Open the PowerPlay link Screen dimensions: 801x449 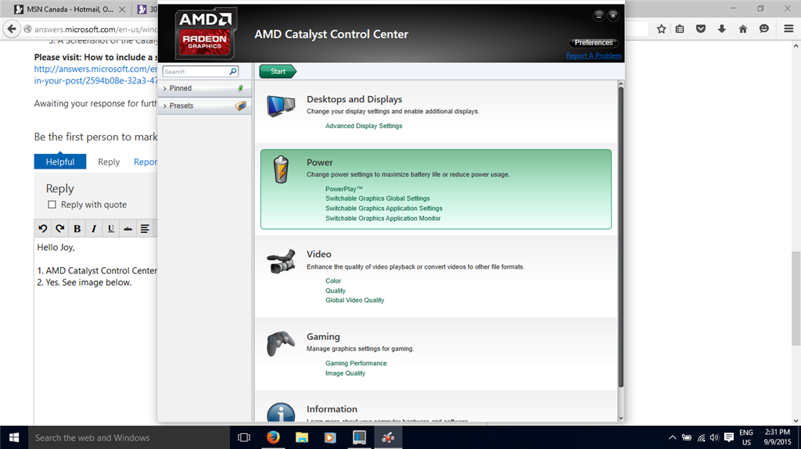[x=344, y=189]
